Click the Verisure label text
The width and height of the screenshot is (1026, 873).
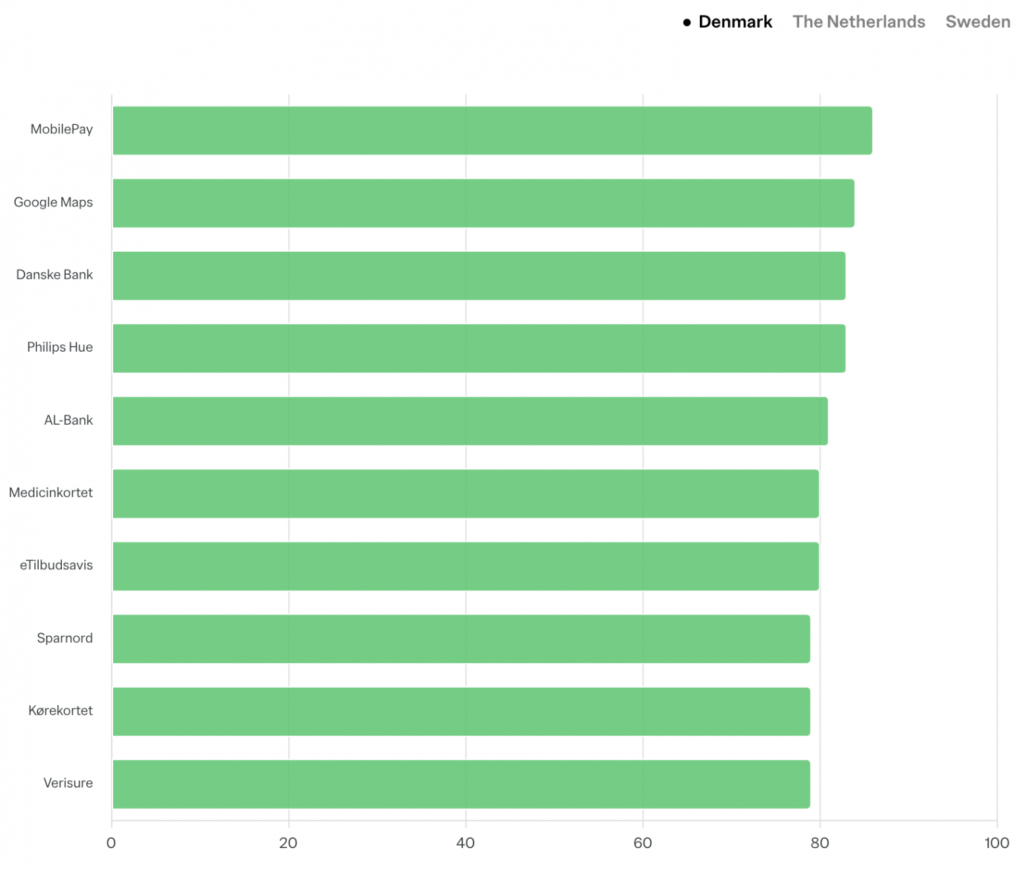point(68,783)
